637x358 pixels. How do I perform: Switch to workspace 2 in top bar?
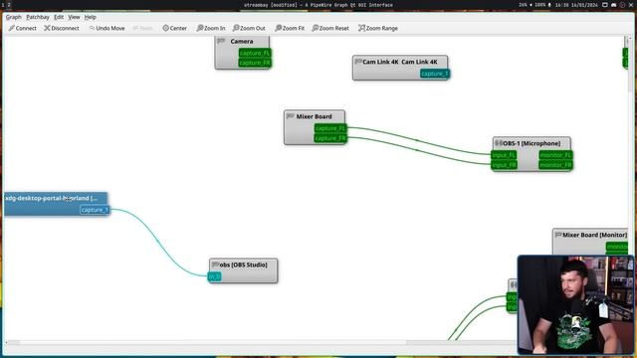click(9, 5)
